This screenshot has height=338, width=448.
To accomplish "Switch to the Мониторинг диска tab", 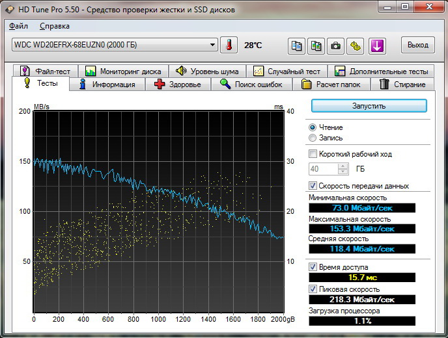I will pyautogui.click(x=122, y=71).
